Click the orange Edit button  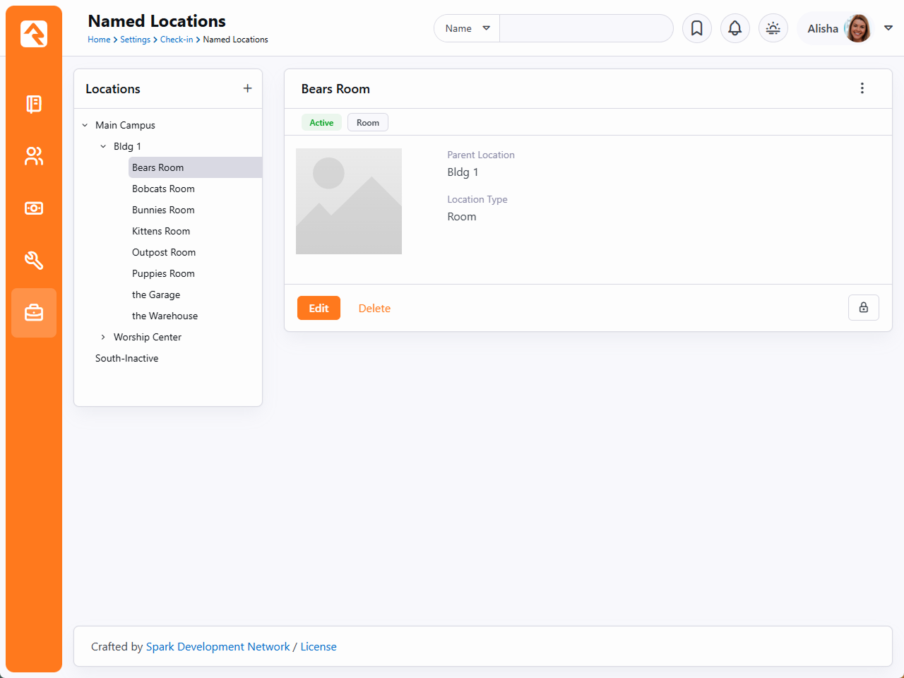click(319, 308)
